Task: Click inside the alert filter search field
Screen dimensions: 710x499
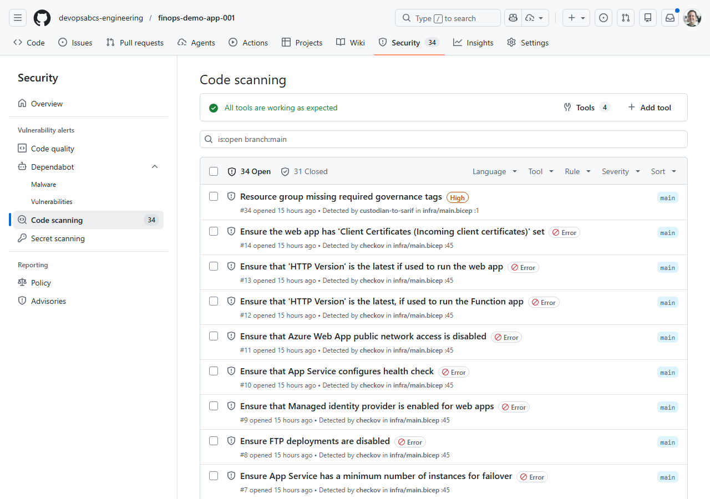Action: pos(388,139)
